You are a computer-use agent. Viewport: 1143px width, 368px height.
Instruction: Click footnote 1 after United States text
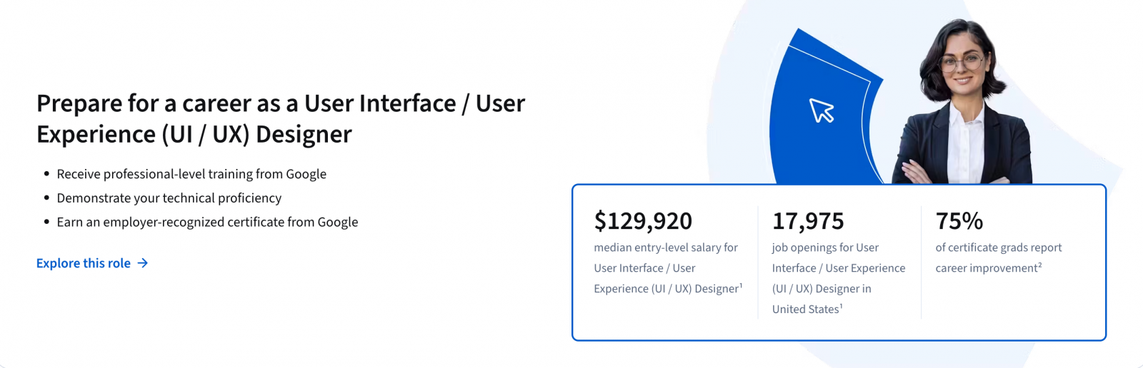point(841,306)
